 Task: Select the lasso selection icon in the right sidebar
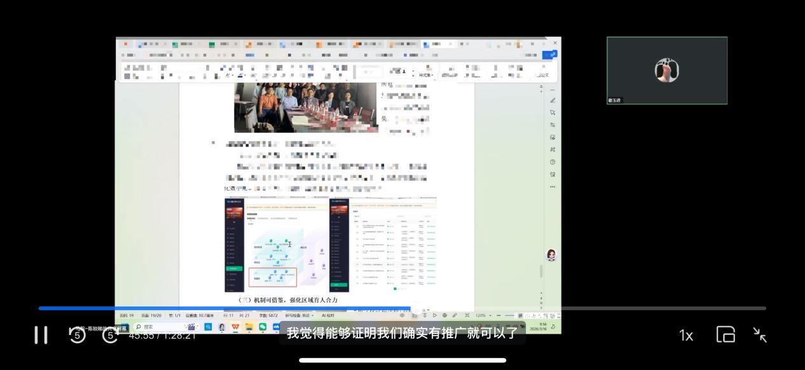click(x=552, y=111)
